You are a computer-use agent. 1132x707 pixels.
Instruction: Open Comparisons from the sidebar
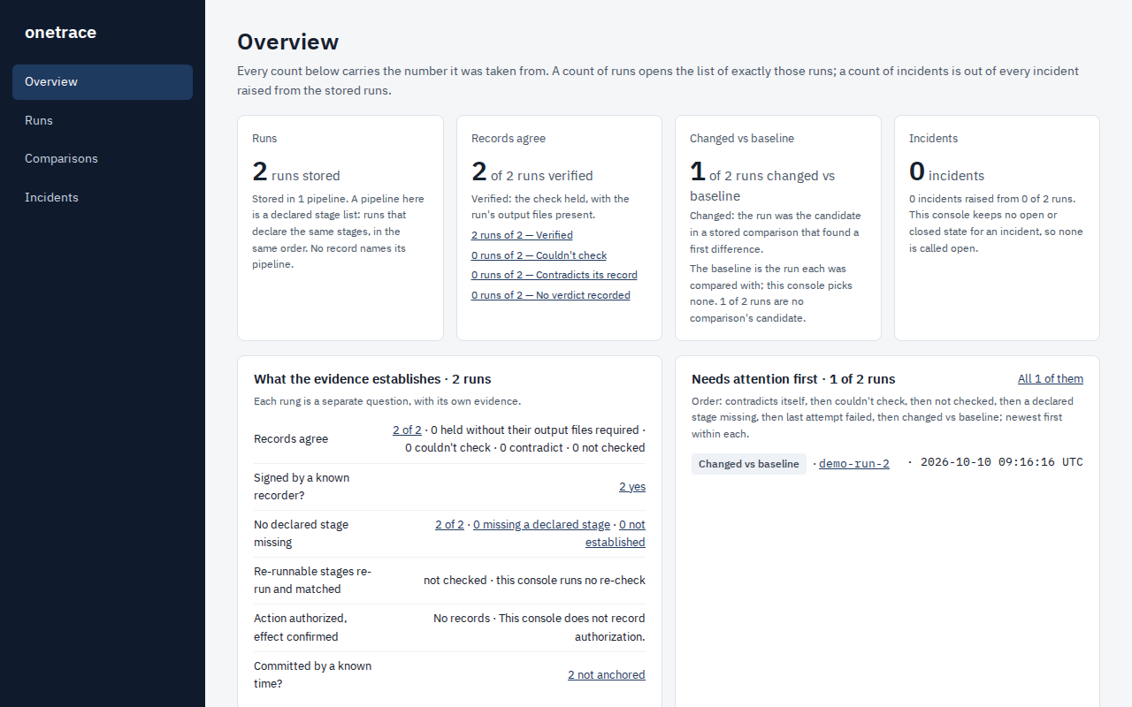103,159
